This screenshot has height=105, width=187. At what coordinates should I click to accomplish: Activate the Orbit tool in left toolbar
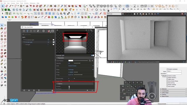2,71
